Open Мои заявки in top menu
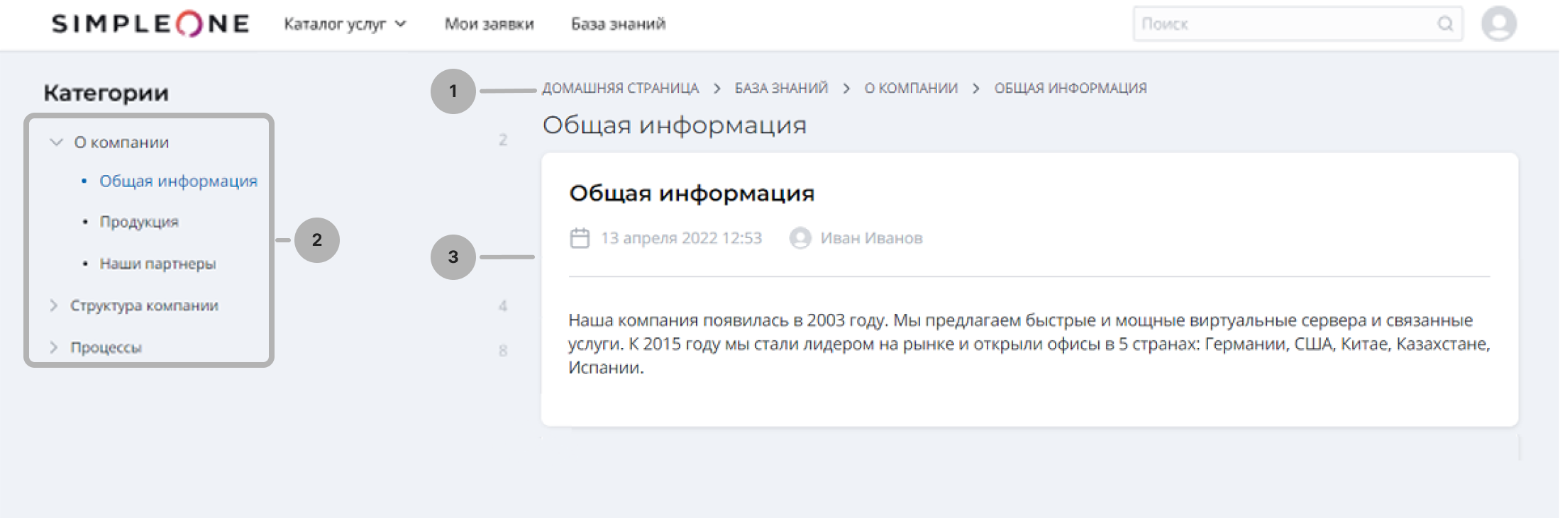Screen dimensions: 1560x518 (489, 24)
